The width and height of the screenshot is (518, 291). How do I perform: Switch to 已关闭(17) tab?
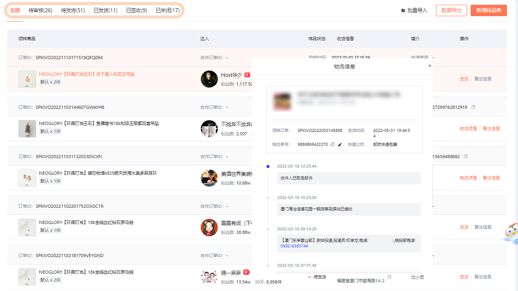tap(168, 11)
